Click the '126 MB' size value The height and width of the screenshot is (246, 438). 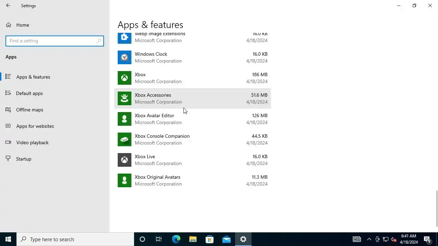pos(260,115)
